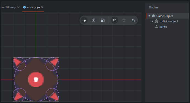Click the white center of the enemy sprite
190x103 pixels.
pos(36,80)
